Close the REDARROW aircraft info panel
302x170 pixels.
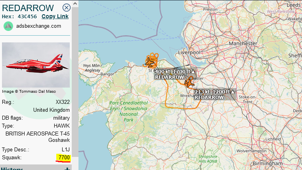[x=67, y=8]
